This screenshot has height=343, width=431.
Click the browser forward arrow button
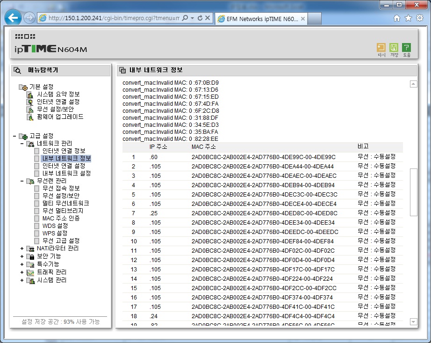click(29, 18)
